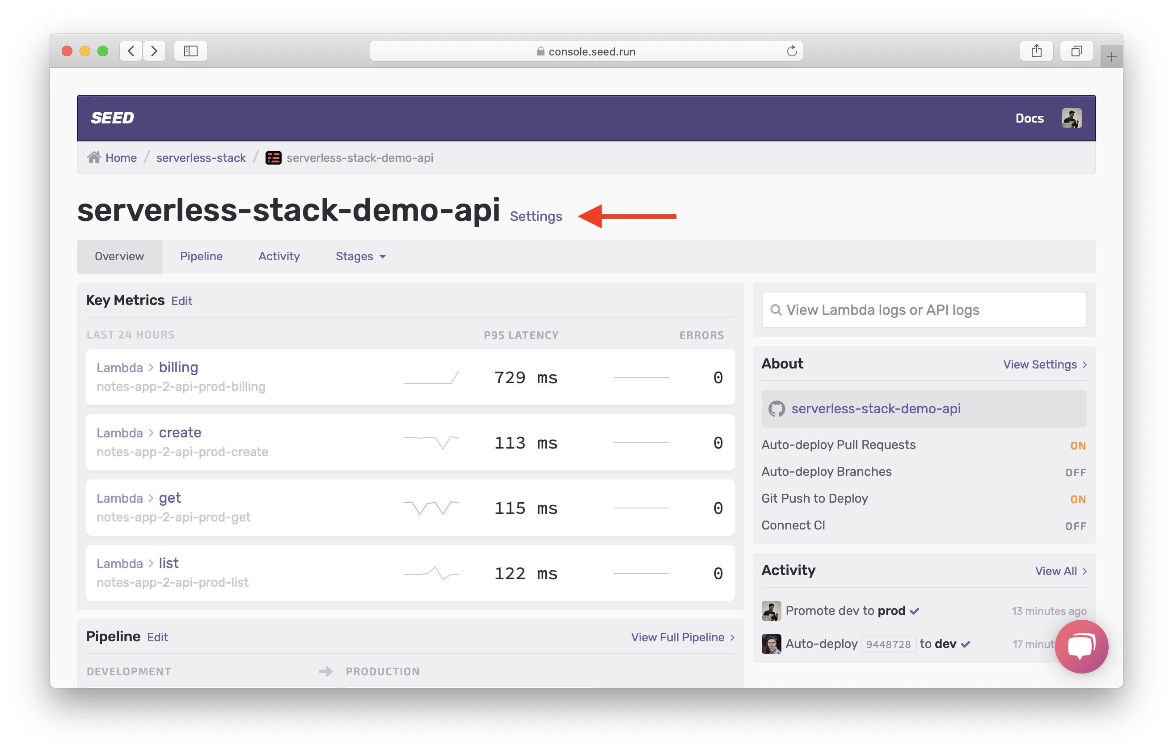Image resolution: width=1173 pixels, height=754 pixels.
Task: Click the browser reload page icon
Action: pos(791,51)
